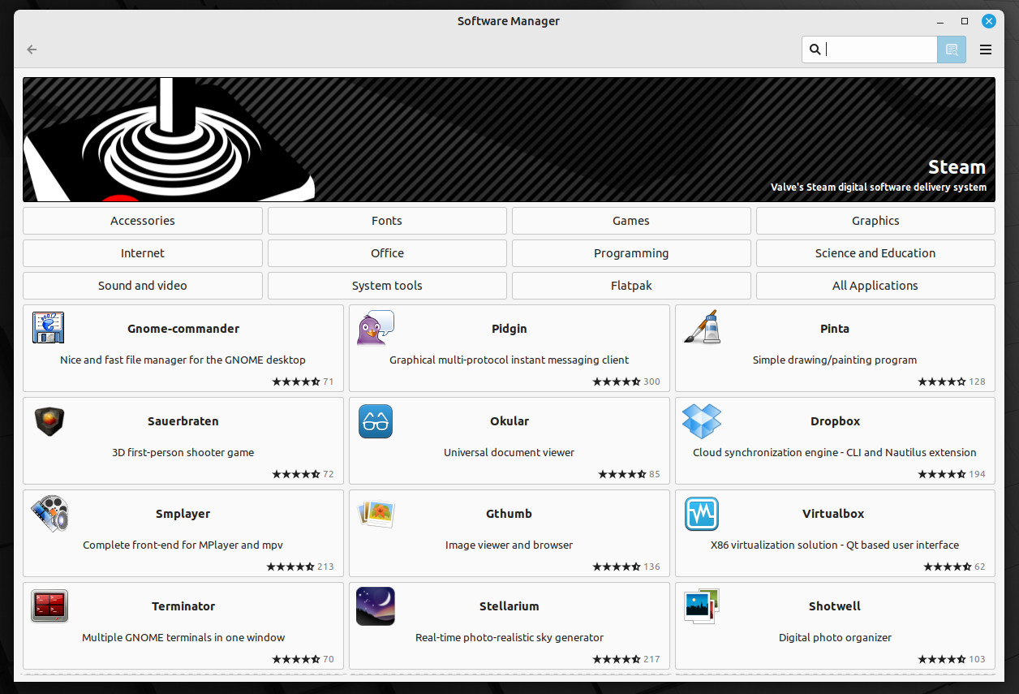Image resolution: width=1019 pixels, height=694 pixels.
Task: Click "Multiple GNOME terminals in one window" text
Action: click(x=183, y=637)
